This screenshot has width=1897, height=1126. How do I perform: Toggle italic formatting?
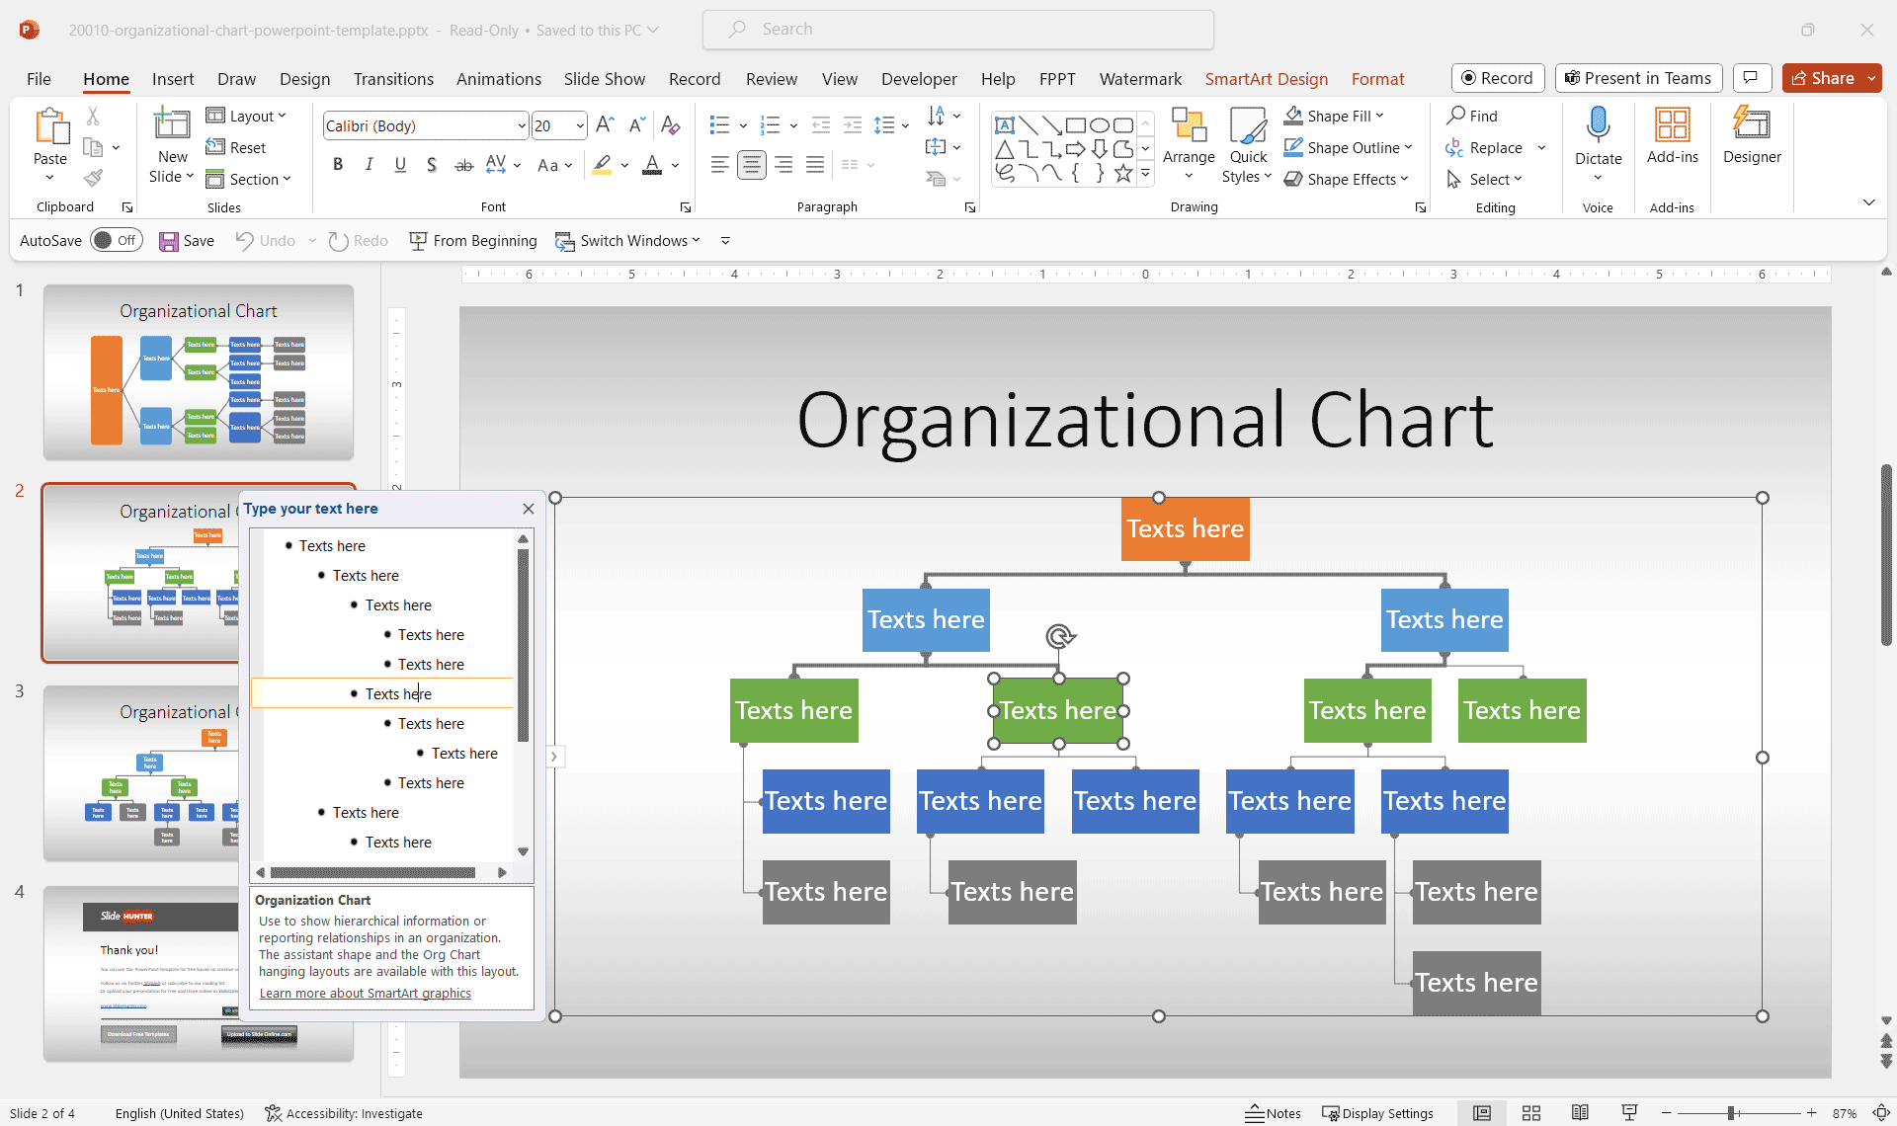click(369, 164)
